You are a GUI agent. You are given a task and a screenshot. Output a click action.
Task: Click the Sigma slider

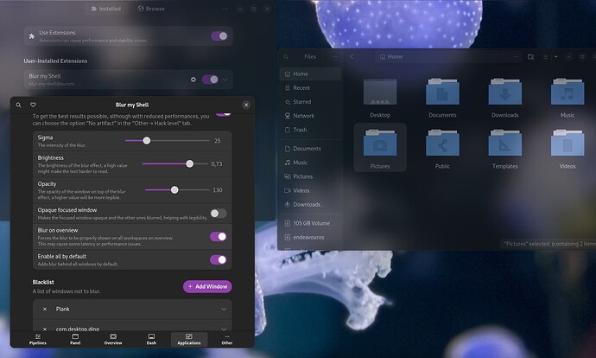coord(168,141)
